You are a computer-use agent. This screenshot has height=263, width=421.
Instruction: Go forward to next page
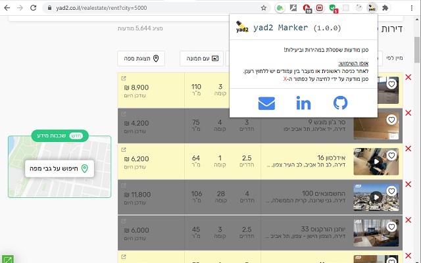click(20, 8)
